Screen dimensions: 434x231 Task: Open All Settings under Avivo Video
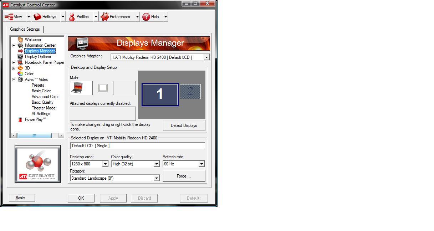click(41, 114)
